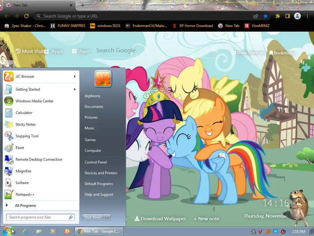Add a New note on page
The height and width of the screenshot is (236, 314).
206,219
